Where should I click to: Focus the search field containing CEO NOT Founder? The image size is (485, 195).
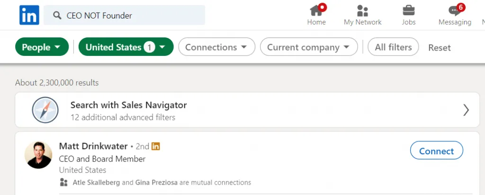[124, 15]
